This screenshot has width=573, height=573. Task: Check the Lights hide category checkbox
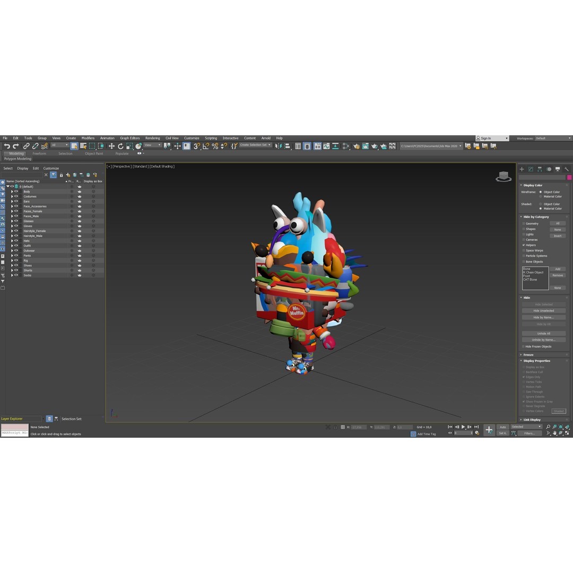click(x=524, y=235)
